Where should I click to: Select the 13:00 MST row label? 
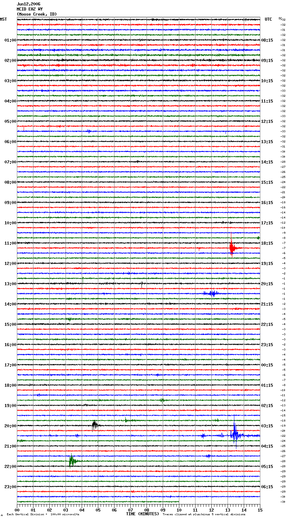[x=10, y=284]
